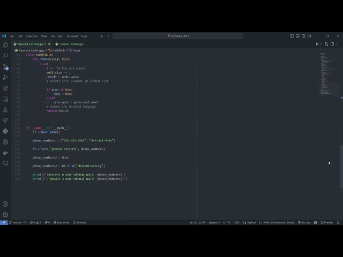Open the Selection menu
Screen dimensions: 343x257
click(32, 36)
